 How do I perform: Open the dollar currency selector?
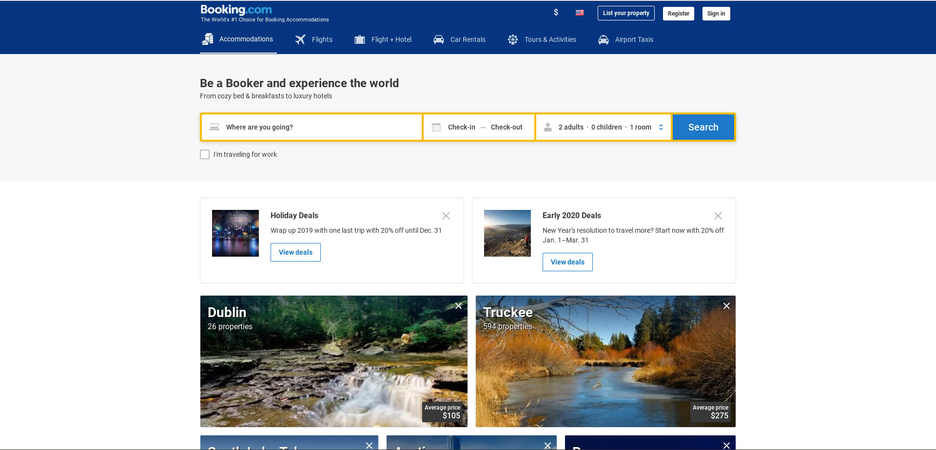[x=556, y=13]
